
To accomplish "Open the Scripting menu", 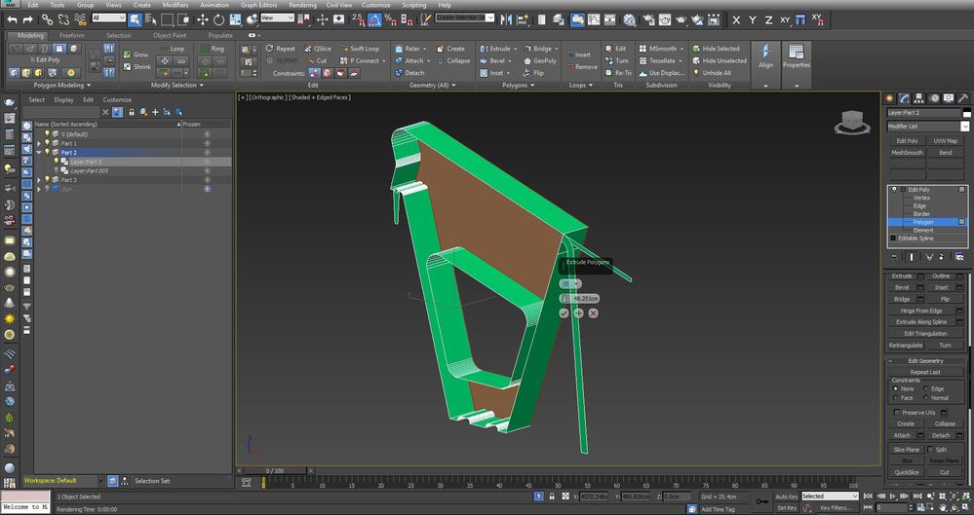I will pyautogui.click(x=413, y=5).
